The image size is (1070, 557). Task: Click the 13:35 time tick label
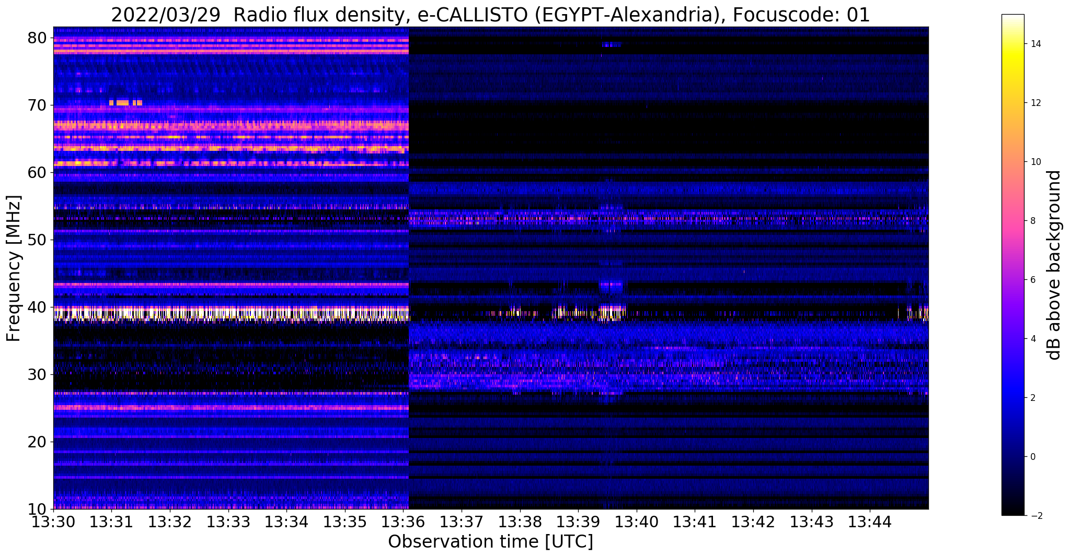click(x=345, y=522)
